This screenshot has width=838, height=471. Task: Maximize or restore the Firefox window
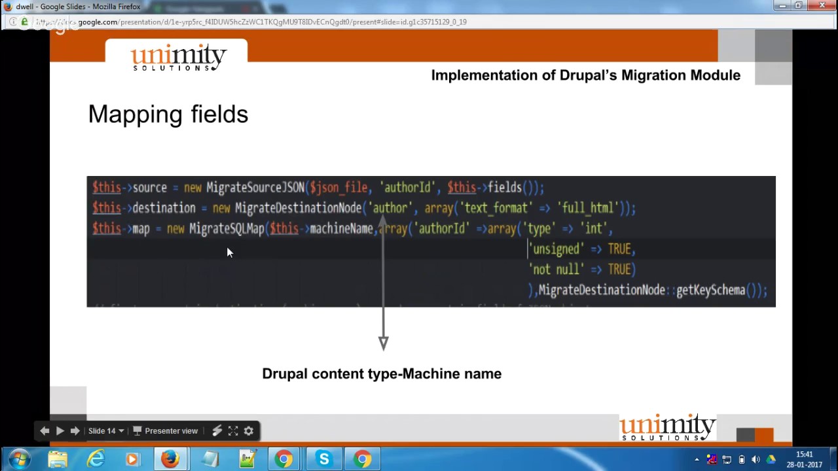point(799,6)
